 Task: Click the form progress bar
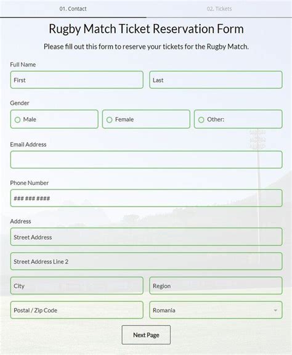(146, 17)
